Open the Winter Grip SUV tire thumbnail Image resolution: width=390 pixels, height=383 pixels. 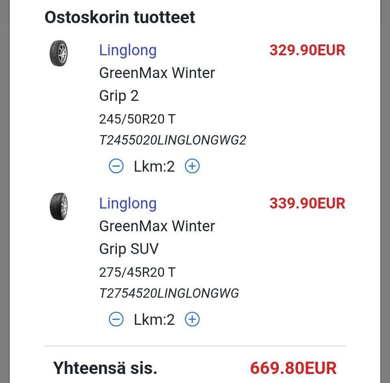(58, 207)
